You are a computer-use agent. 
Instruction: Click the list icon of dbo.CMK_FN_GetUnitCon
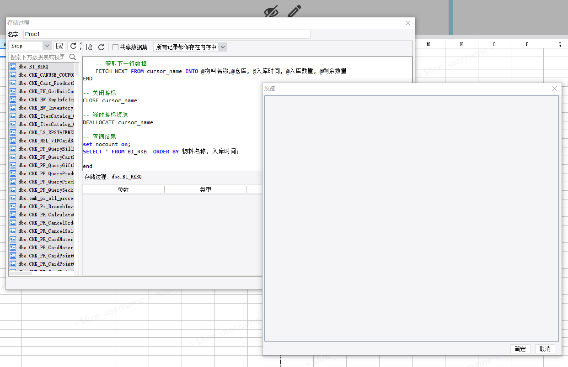13,91
